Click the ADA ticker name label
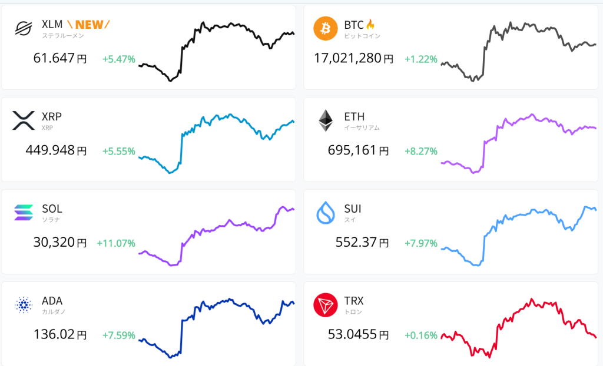The width and height of the screenshot is (603, 366). pos(52,301)
